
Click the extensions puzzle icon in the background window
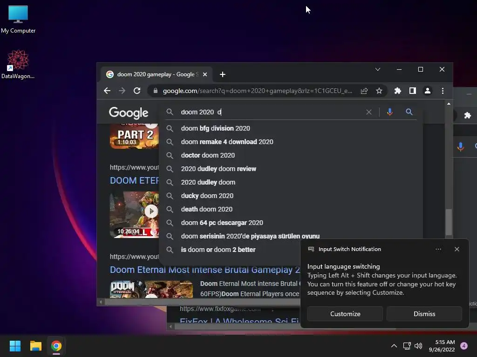click(468, 115)
